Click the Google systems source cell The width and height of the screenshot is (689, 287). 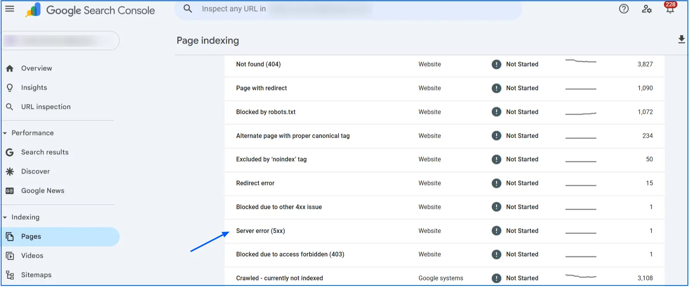(x=441, y=278)
